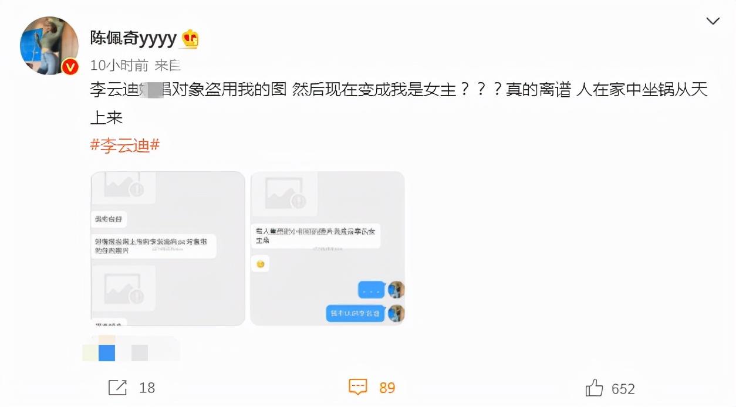Click the like count 652
The height and width of the screenshot is (407, 736).
click(623, 389)
